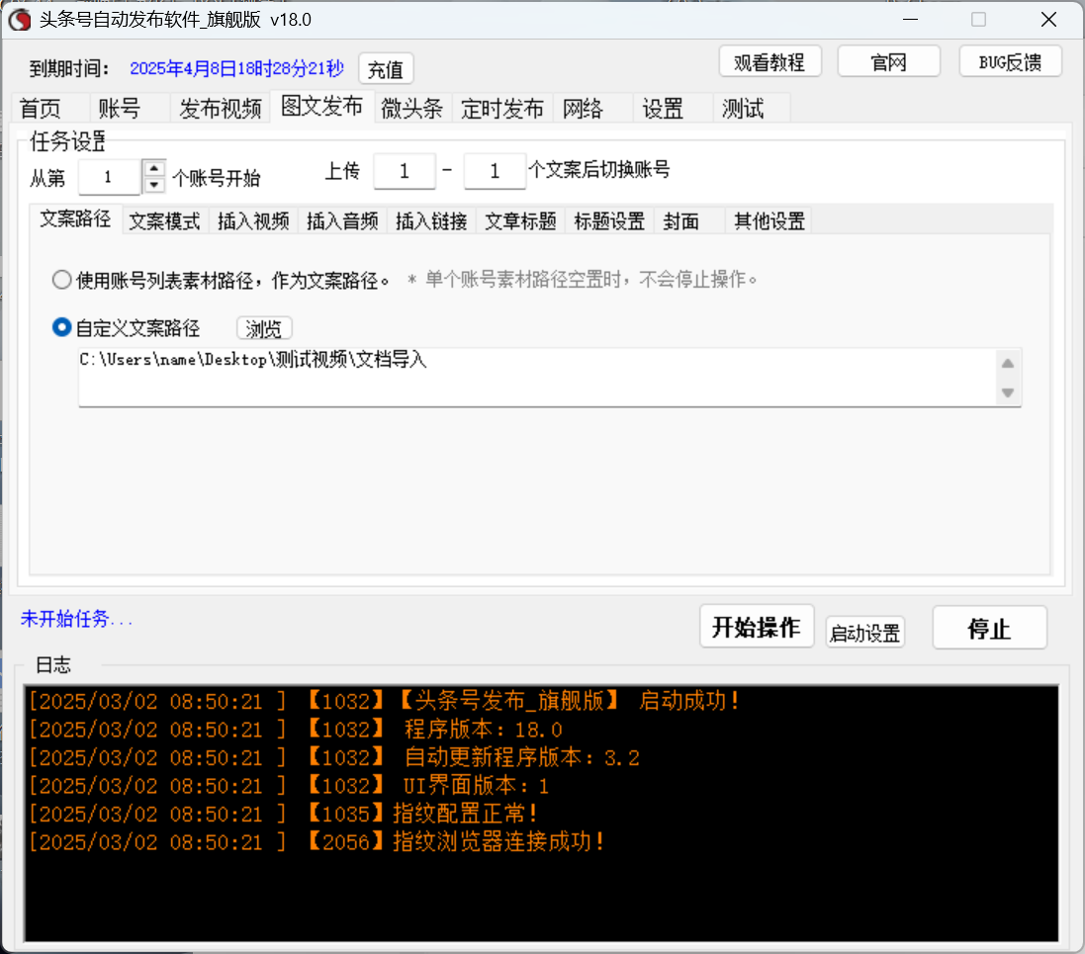Image resolution: width=1085 pixels, height=954 pixels.
Task: Open the 文案模式 sub-tab
Action: (165, 221)
